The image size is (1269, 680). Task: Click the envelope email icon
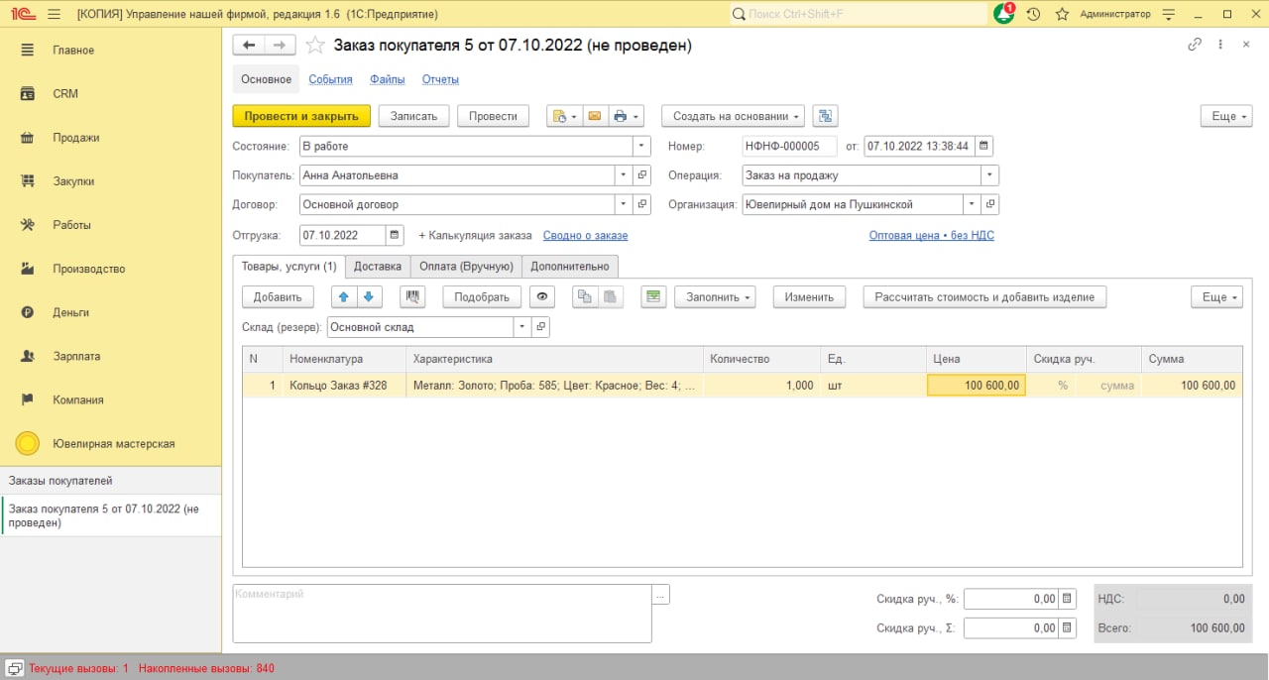tap(595, 116)
